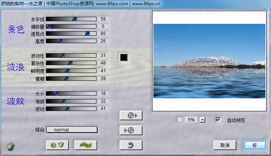The image size is (271, 156).
Task: Click the 模糊 slider track
Action: pos(71,79)
